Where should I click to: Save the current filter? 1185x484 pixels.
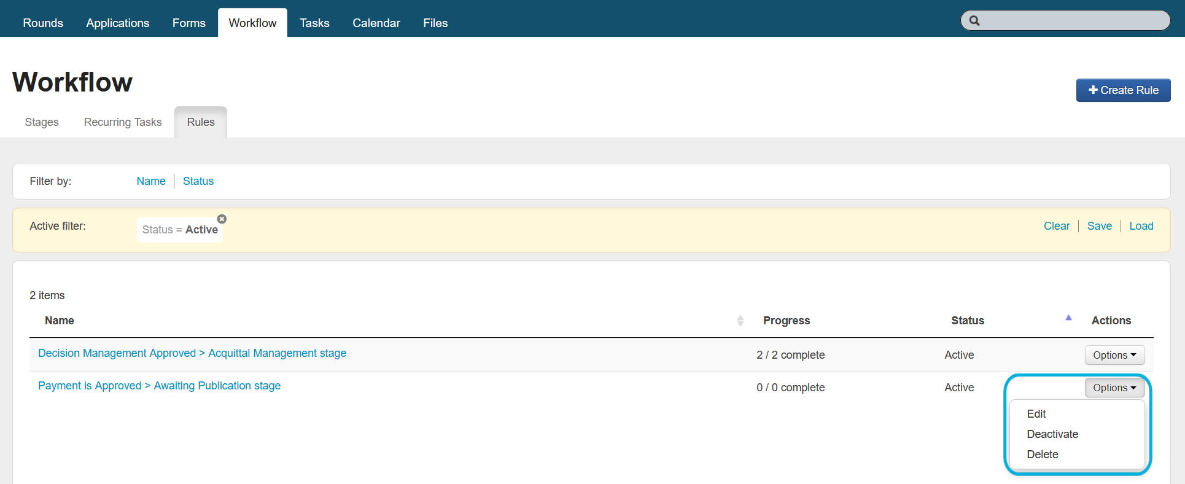pyautogui.click(x=1099, y=226)
